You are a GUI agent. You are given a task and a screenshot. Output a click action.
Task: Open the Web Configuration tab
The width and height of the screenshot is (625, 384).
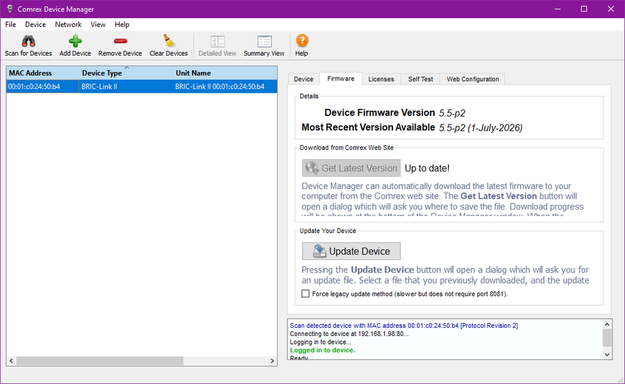coord(473,79)
